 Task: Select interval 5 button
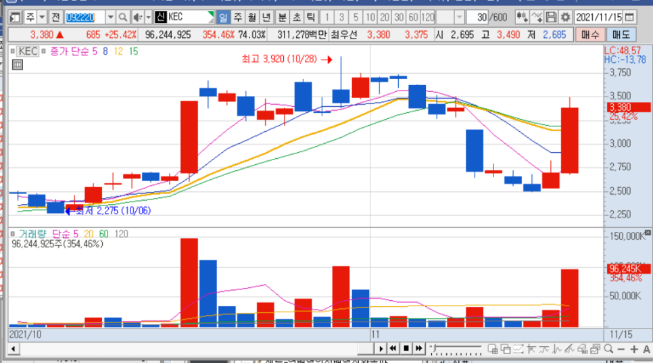356,18
